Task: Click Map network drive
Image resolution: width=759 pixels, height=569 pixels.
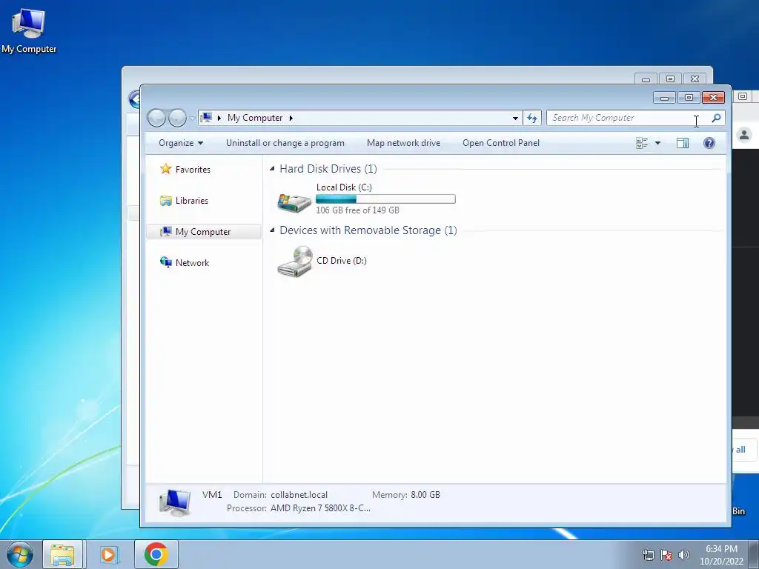Action: coord(404,143)
